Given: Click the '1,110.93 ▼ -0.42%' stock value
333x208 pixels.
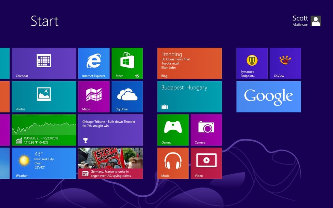Looking at the screenshot, I should pos(36,142).
